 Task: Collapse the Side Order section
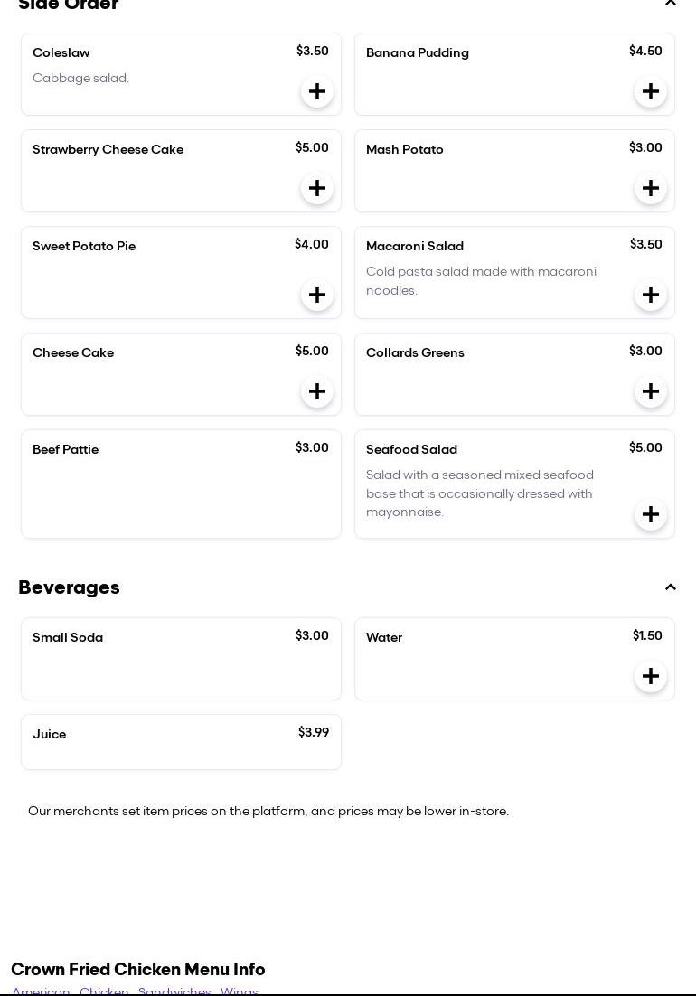pos(671,4)
